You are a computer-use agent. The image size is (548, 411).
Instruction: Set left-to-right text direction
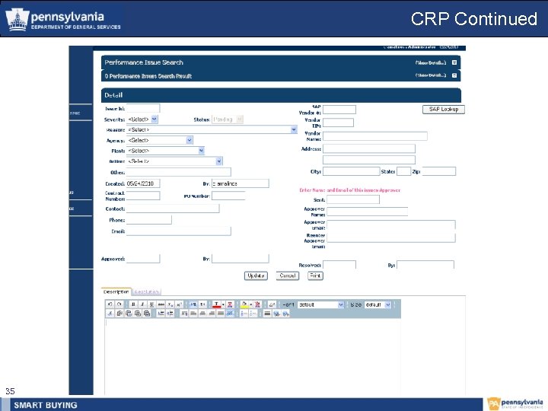click(x=193, y=304)
